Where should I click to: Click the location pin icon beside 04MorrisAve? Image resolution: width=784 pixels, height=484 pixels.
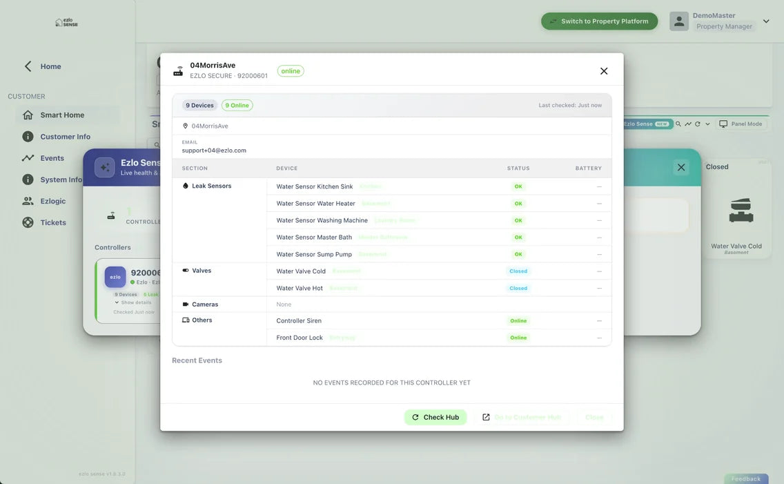(x=185, y=126)
